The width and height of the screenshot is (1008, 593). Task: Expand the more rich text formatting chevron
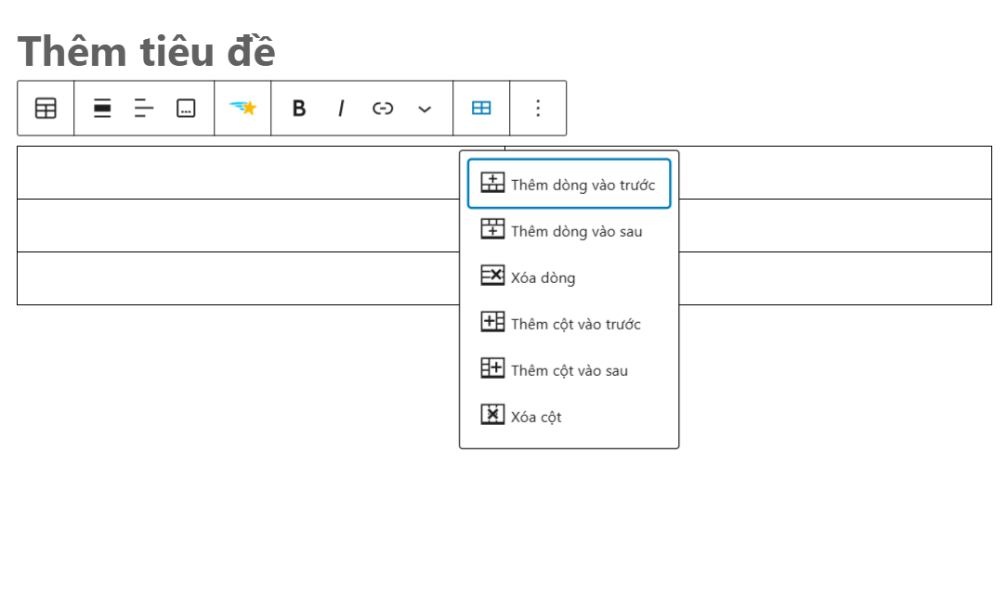pyautogui.click(x=425, y=109)
